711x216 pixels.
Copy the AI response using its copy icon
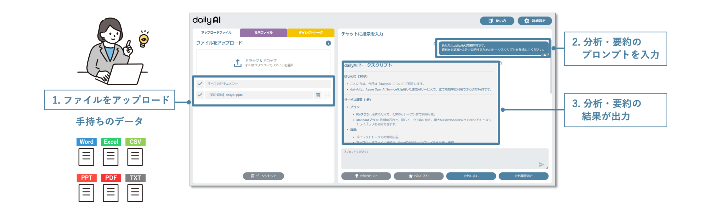[501, 63]
